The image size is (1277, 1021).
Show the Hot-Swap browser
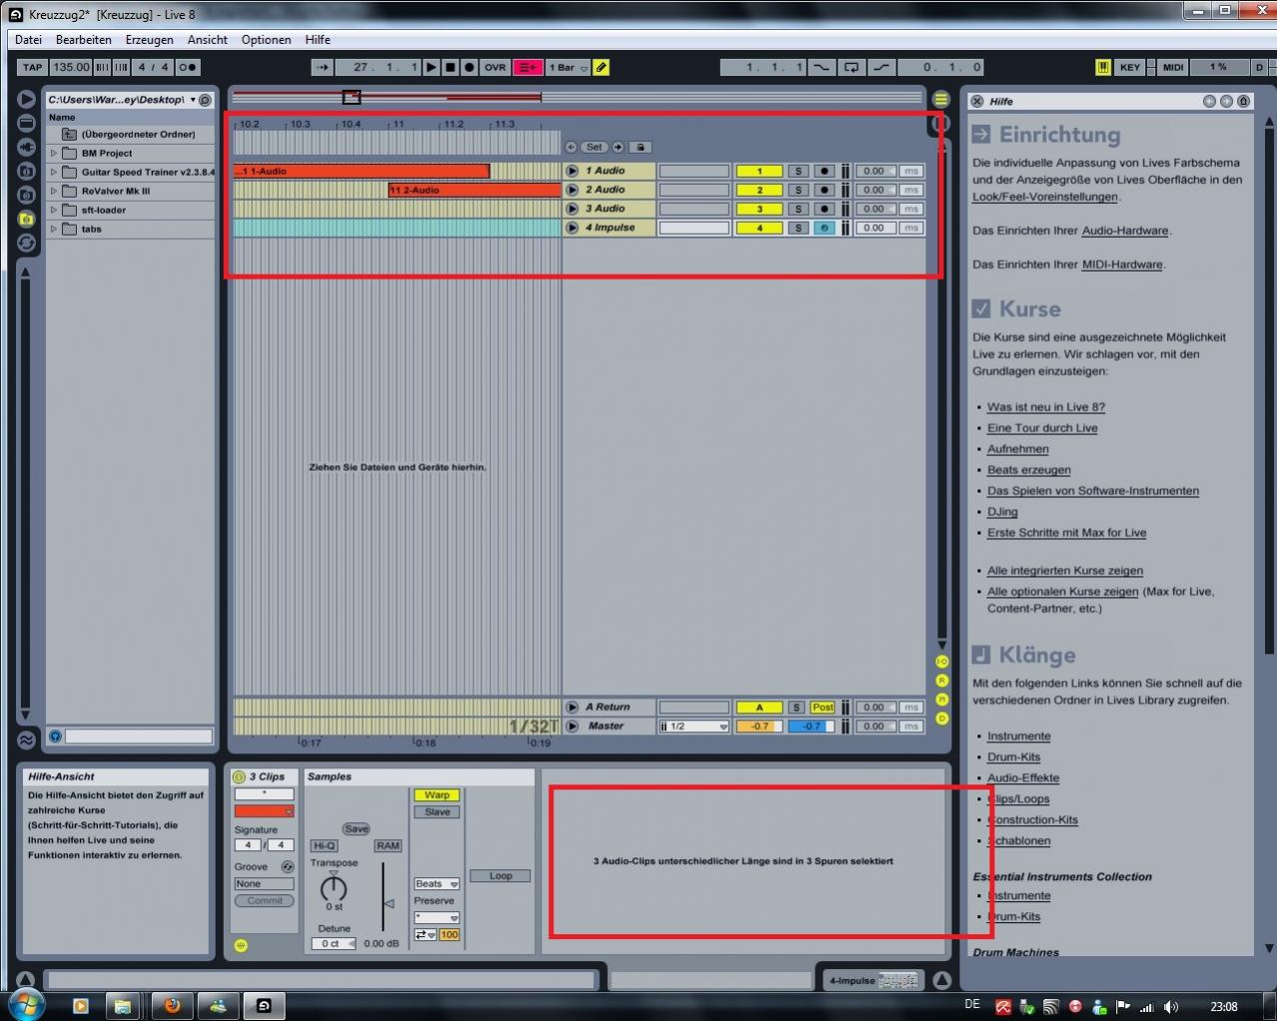coord(26,243)
